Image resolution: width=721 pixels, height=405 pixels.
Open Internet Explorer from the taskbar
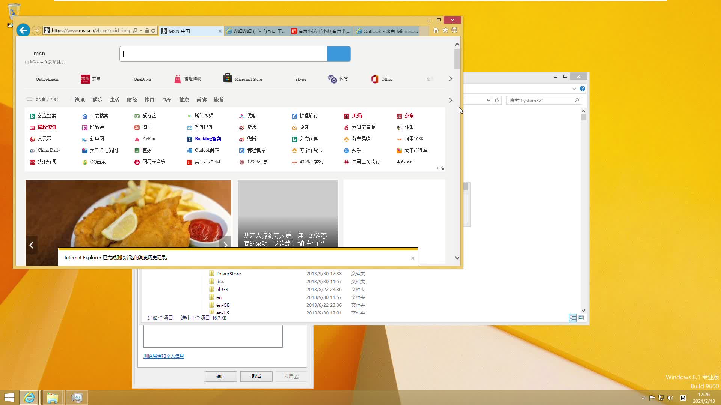29,397
